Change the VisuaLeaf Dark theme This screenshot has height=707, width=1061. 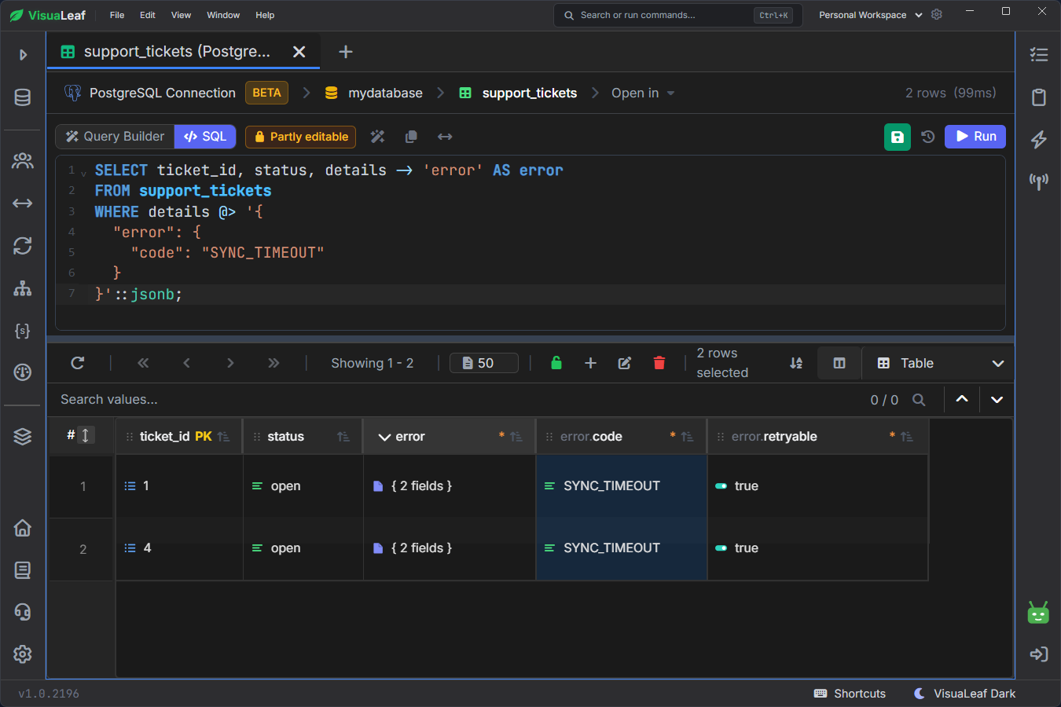[965, 694]
